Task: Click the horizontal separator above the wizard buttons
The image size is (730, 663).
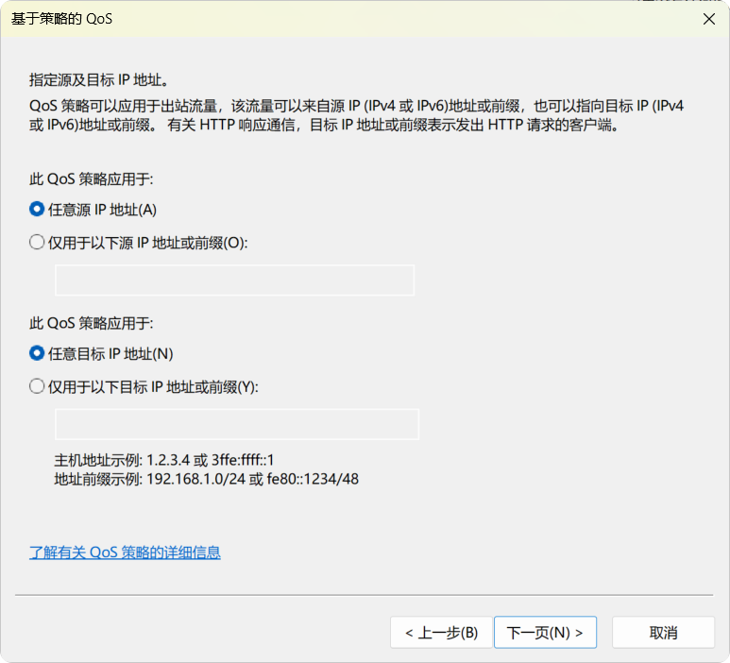Action: click(365, 595)
